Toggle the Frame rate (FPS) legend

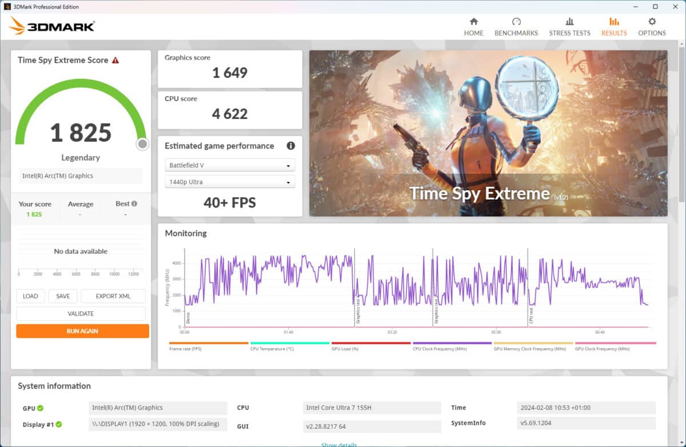209,346
